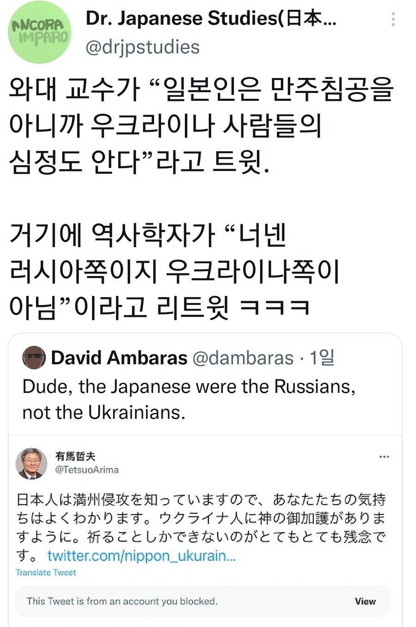Follow the twitter.com/nippon_ukurain link
416x627 pixels.
coord(141,556)
